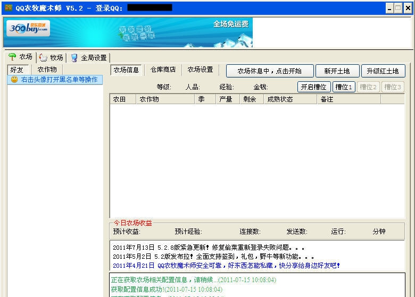Screen dimensions: 415x297
Task: Click the tree icon on 农场 tab
Action: 12,56
